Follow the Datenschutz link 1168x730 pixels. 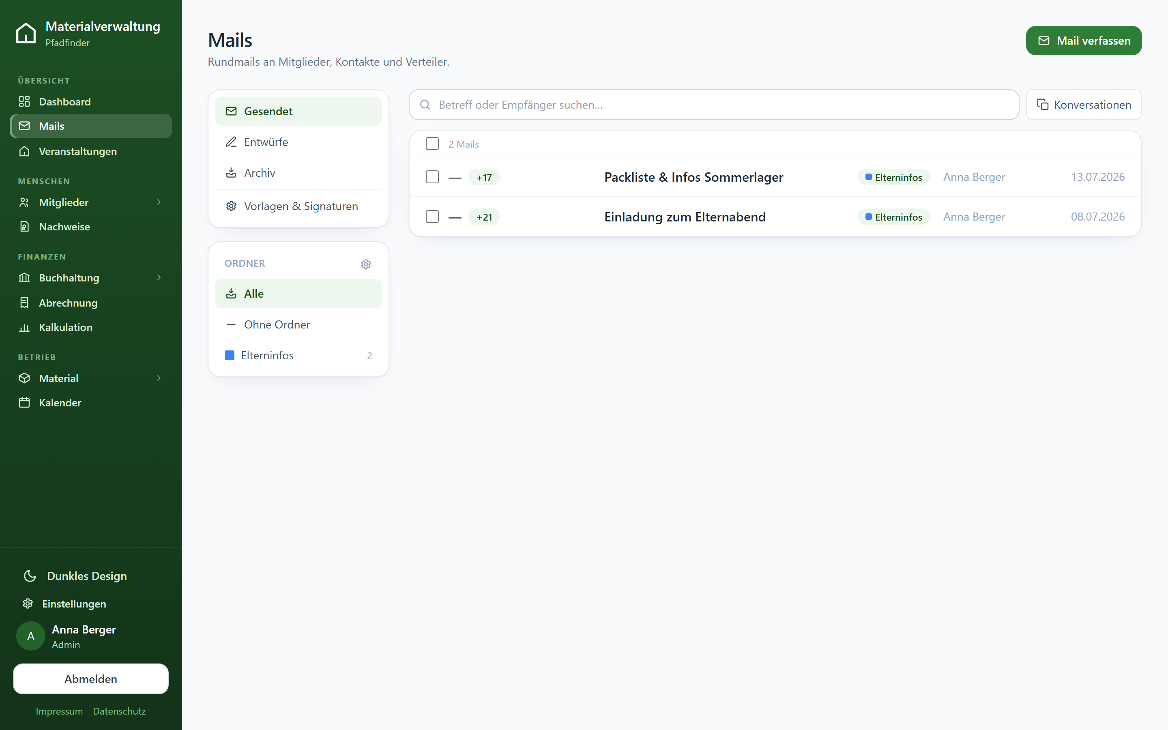coord(119,711)
